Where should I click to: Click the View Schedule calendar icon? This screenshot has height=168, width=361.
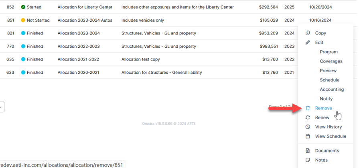point(308,136)
